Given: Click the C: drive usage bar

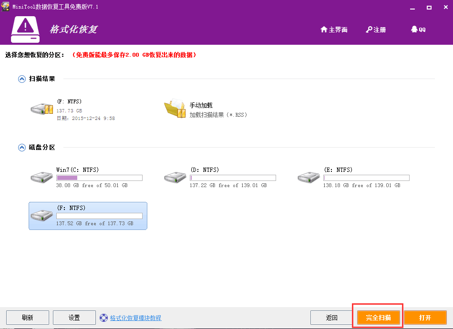Looking at the screenshot, I should pos(99,178).
